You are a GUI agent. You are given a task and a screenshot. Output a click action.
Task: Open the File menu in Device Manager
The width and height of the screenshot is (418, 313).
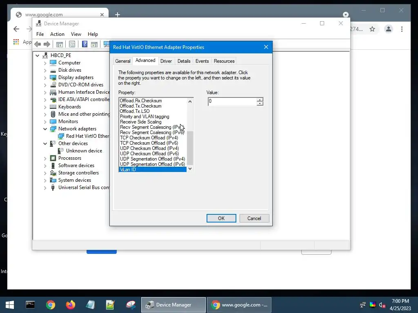click(x=40, y=34)
